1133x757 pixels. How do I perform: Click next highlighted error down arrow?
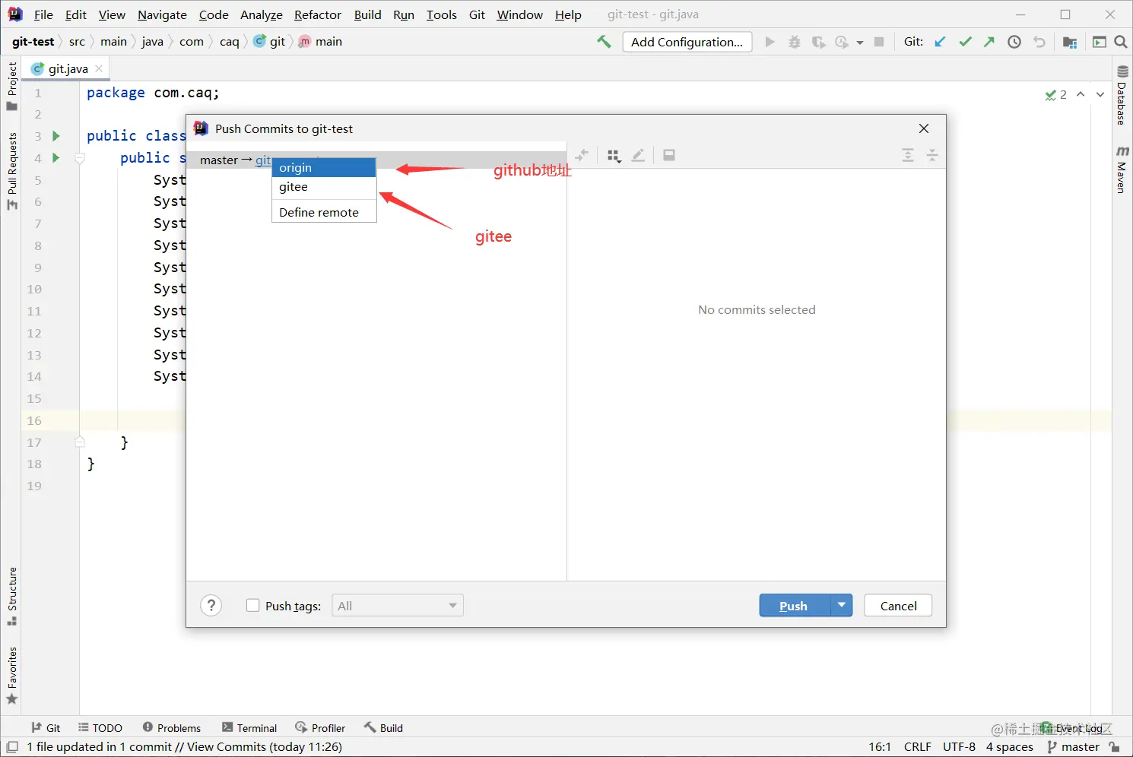1100,94
